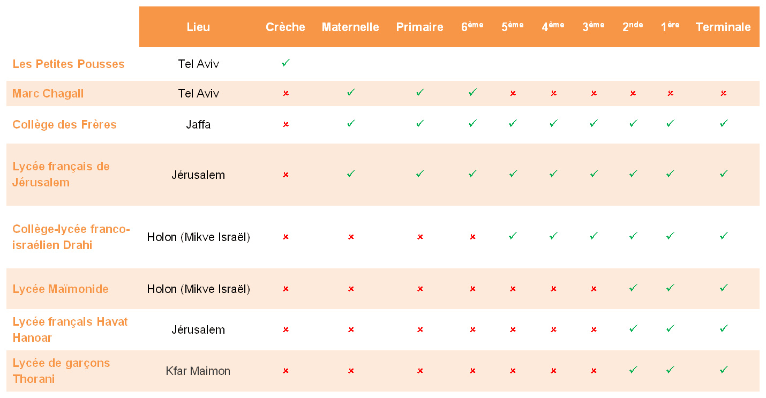Click Collège des Frères Crèche red cross
The width and height of the screenshot is (766, 398).
286,124
